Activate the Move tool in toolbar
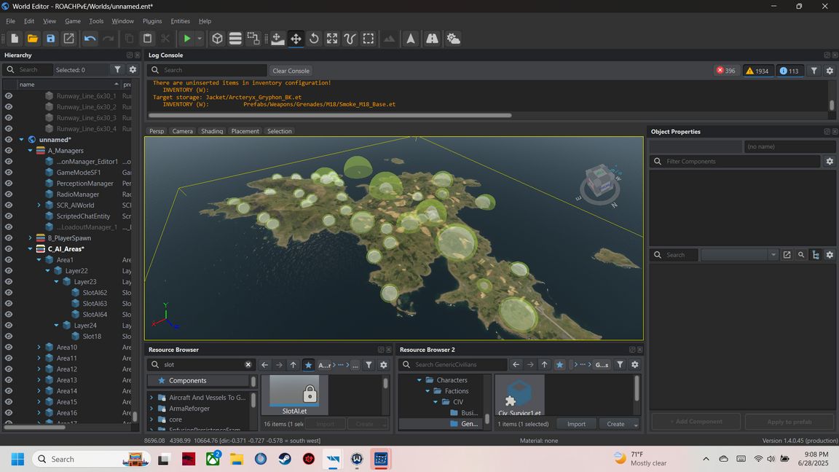839x472 pixels. (x=296, y=39)
